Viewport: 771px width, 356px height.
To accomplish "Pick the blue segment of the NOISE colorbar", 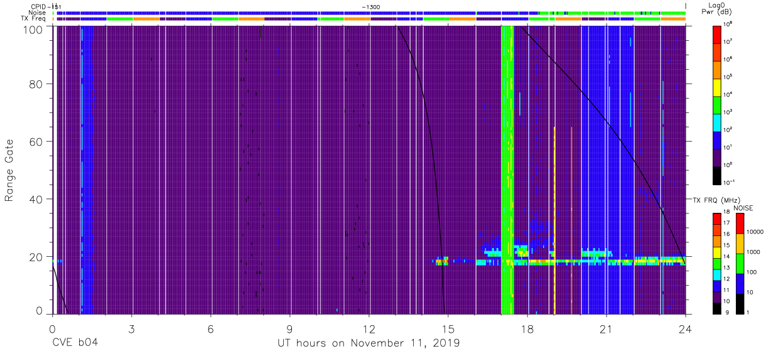I will pyautogui.click(x=739, y=283).
